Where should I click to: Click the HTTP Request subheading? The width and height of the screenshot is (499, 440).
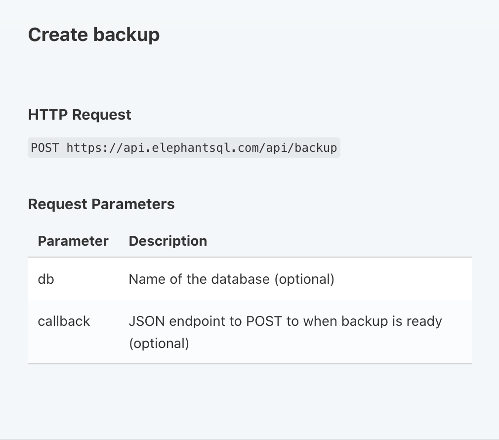point(80,115)
